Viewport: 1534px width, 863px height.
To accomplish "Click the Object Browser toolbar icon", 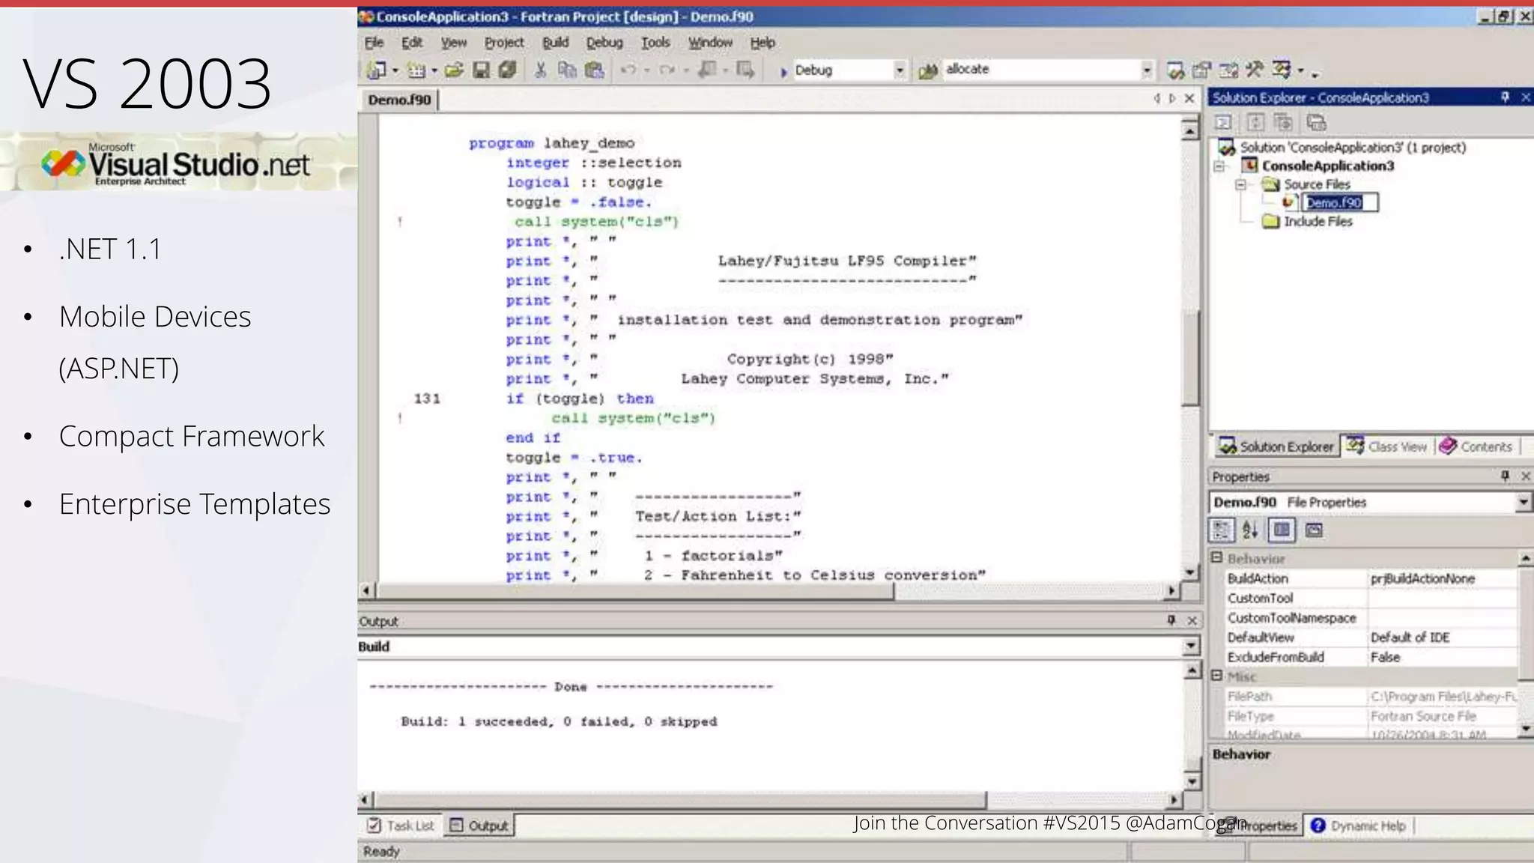I will (x=1228, y=70).
